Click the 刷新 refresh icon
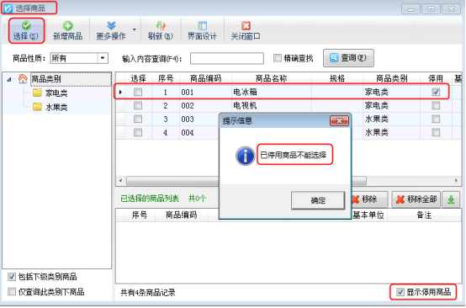This screenshot has width=466, height=308. (161, 25)
